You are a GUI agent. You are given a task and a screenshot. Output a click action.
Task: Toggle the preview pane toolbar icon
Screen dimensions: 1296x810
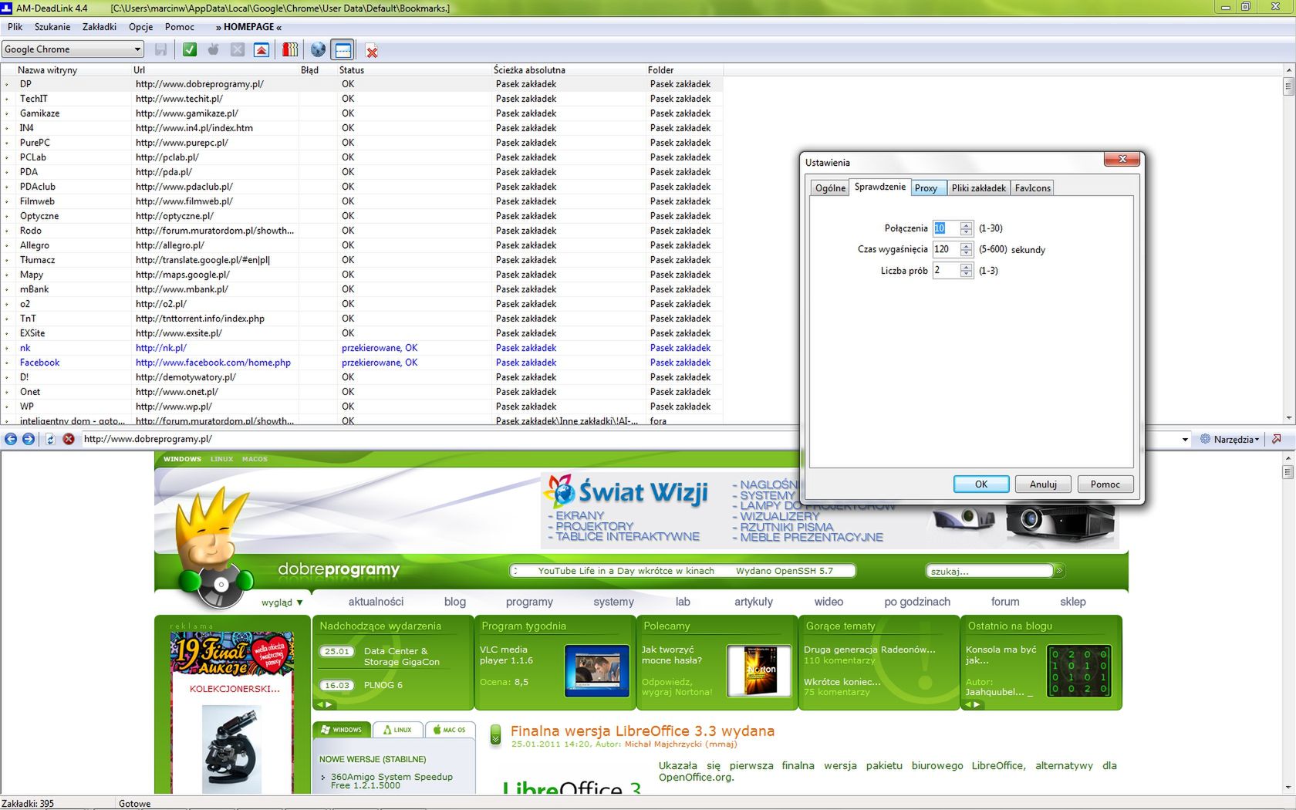pos(343,50)
